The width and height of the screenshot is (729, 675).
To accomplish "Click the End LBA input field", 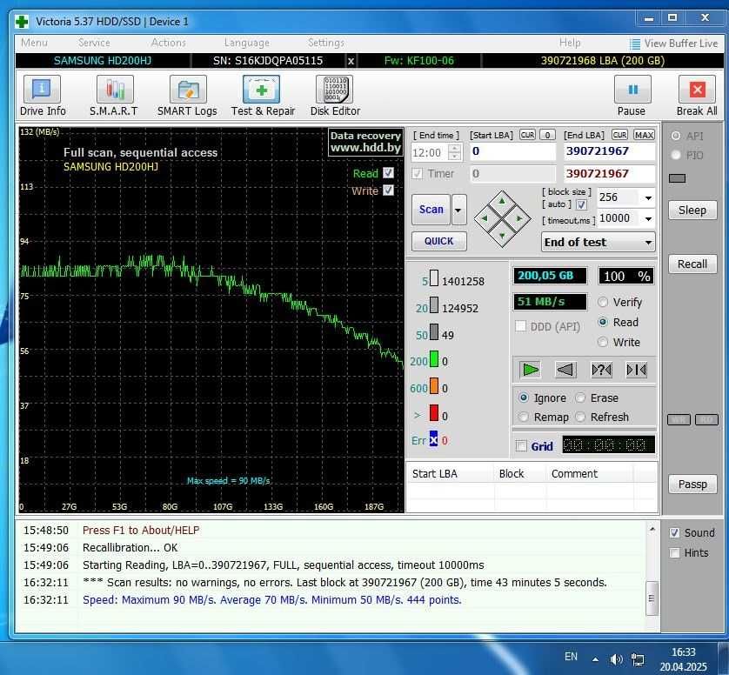I will 610,151.
